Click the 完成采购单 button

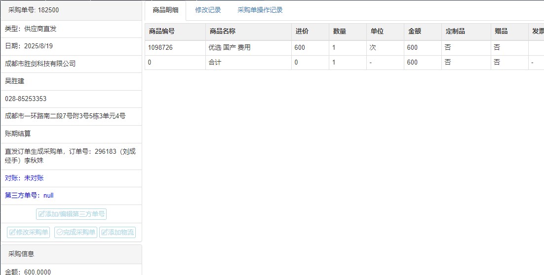[76, 232]
